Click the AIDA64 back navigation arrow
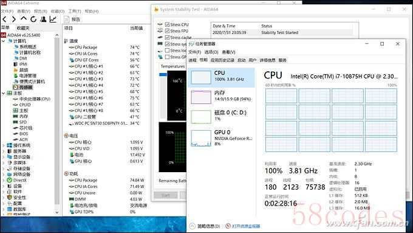 tap(4, 19)
